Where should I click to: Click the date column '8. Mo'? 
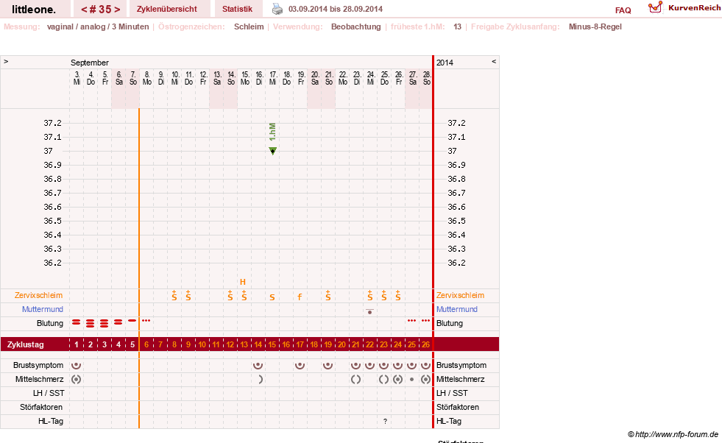(147, 78)
